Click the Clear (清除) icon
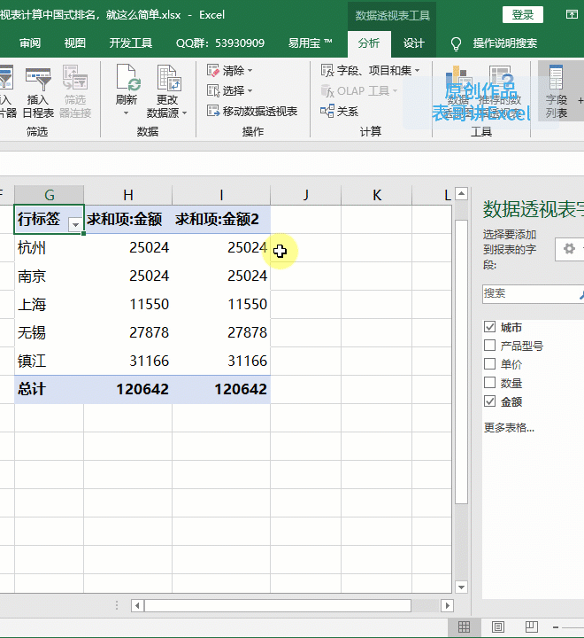The image size is (584, 638). (213, 70)
